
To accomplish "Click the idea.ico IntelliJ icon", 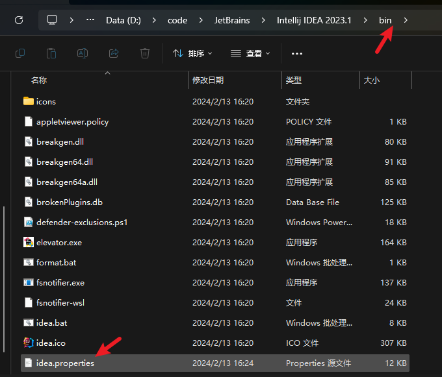I will pos(29,343).
